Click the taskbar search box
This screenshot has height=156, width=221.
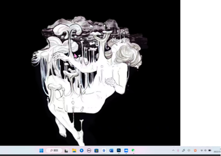point(54,150)
